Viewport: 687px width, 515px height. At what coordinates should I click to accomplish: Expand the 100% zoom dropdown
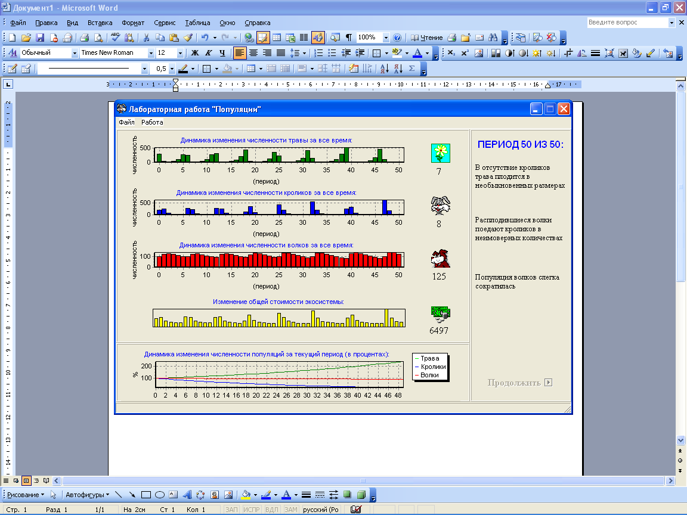point(386,38)
